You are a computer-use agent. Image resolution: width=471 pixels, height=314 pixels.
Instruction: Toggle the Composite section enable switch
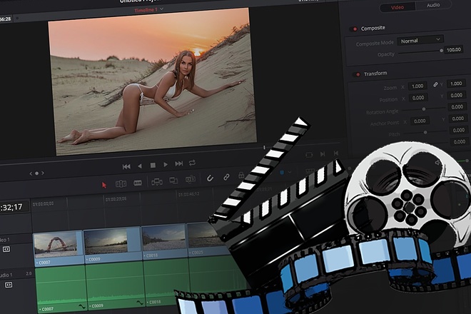pos(353,29)
